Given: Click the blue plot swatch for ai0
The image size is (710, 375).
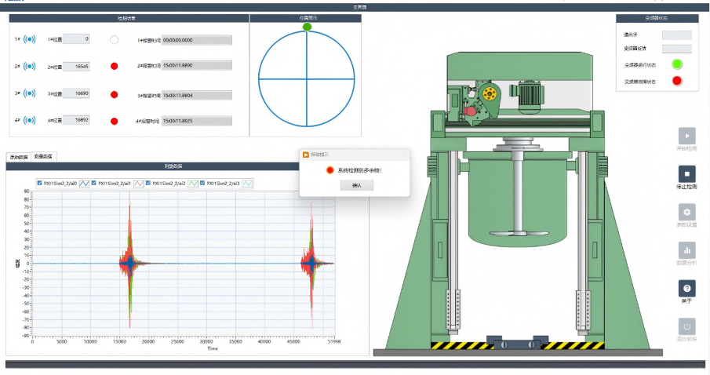Looking at the screenshot, I should (84, 184).
